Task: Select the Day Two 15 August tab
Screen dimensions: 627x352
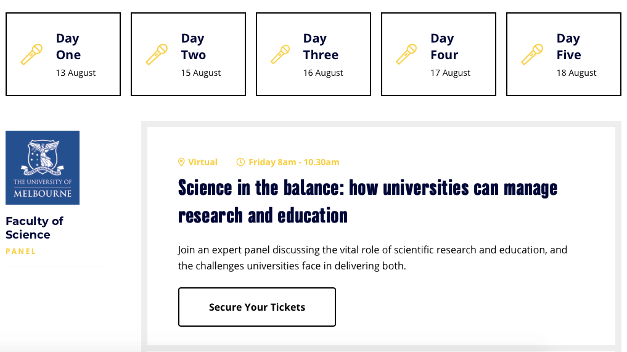Action: (188, 54)
